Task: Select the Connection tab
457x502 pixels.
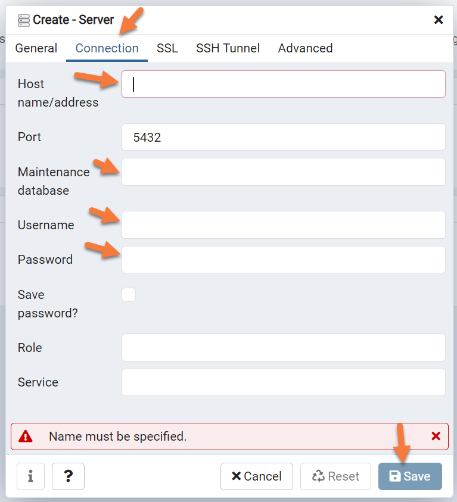Action: click(x=107, y=49)
